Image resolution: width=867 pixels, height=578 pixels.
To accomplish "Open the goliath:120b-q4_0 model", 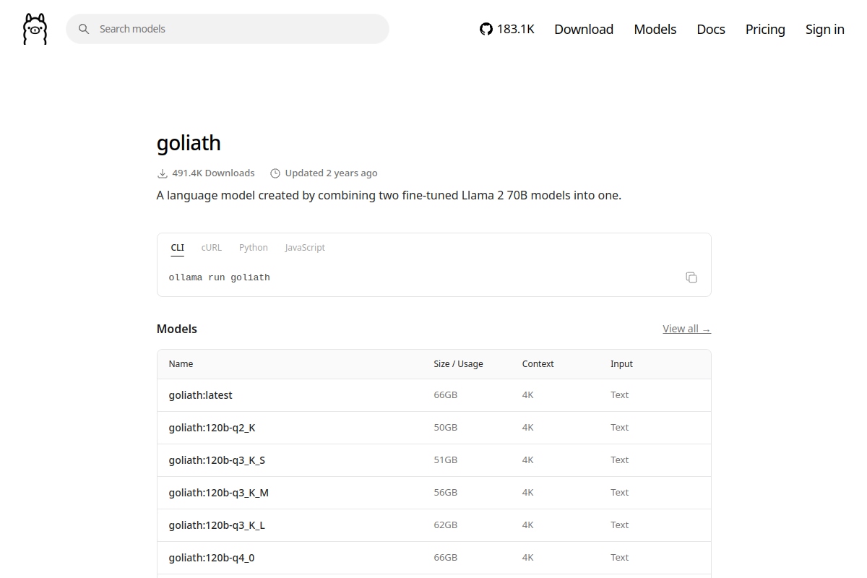I will [212, 558].
